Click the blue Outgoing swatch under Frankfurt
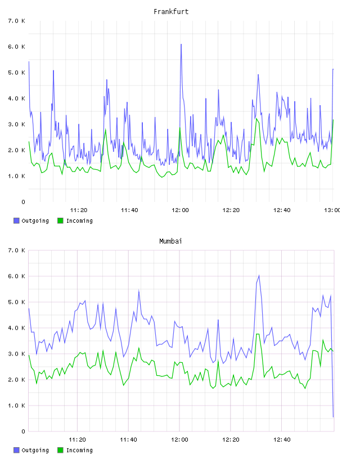The width and height of the screenshot is (342, 459). (16, 220)
